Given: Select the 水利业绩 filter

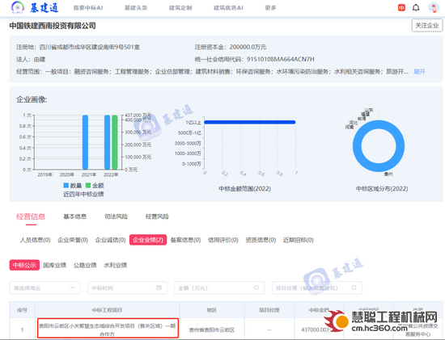Looking at the screenshot, I should 115,265.
